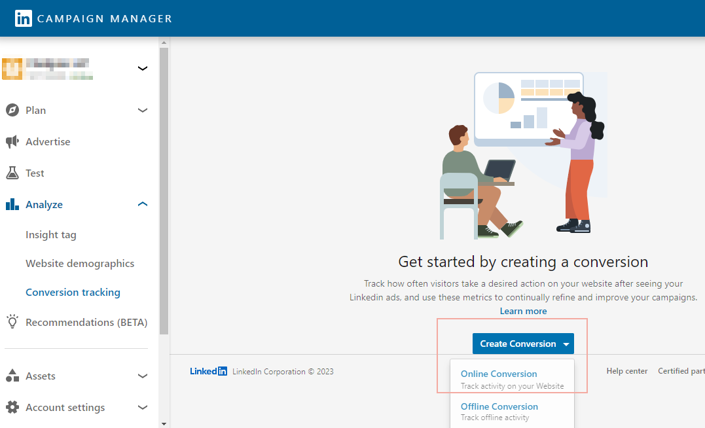The width and height of the screenshot is (705, 428).
Task: Click the Account settings gear icon
Action: click(12, 407)
